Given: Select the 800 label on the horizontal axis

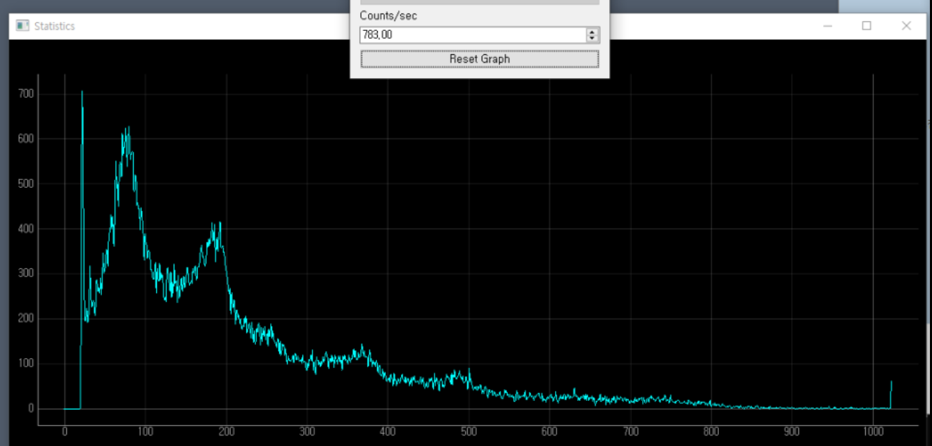Looking at the screenshot, I should click(x=711, y=432).
